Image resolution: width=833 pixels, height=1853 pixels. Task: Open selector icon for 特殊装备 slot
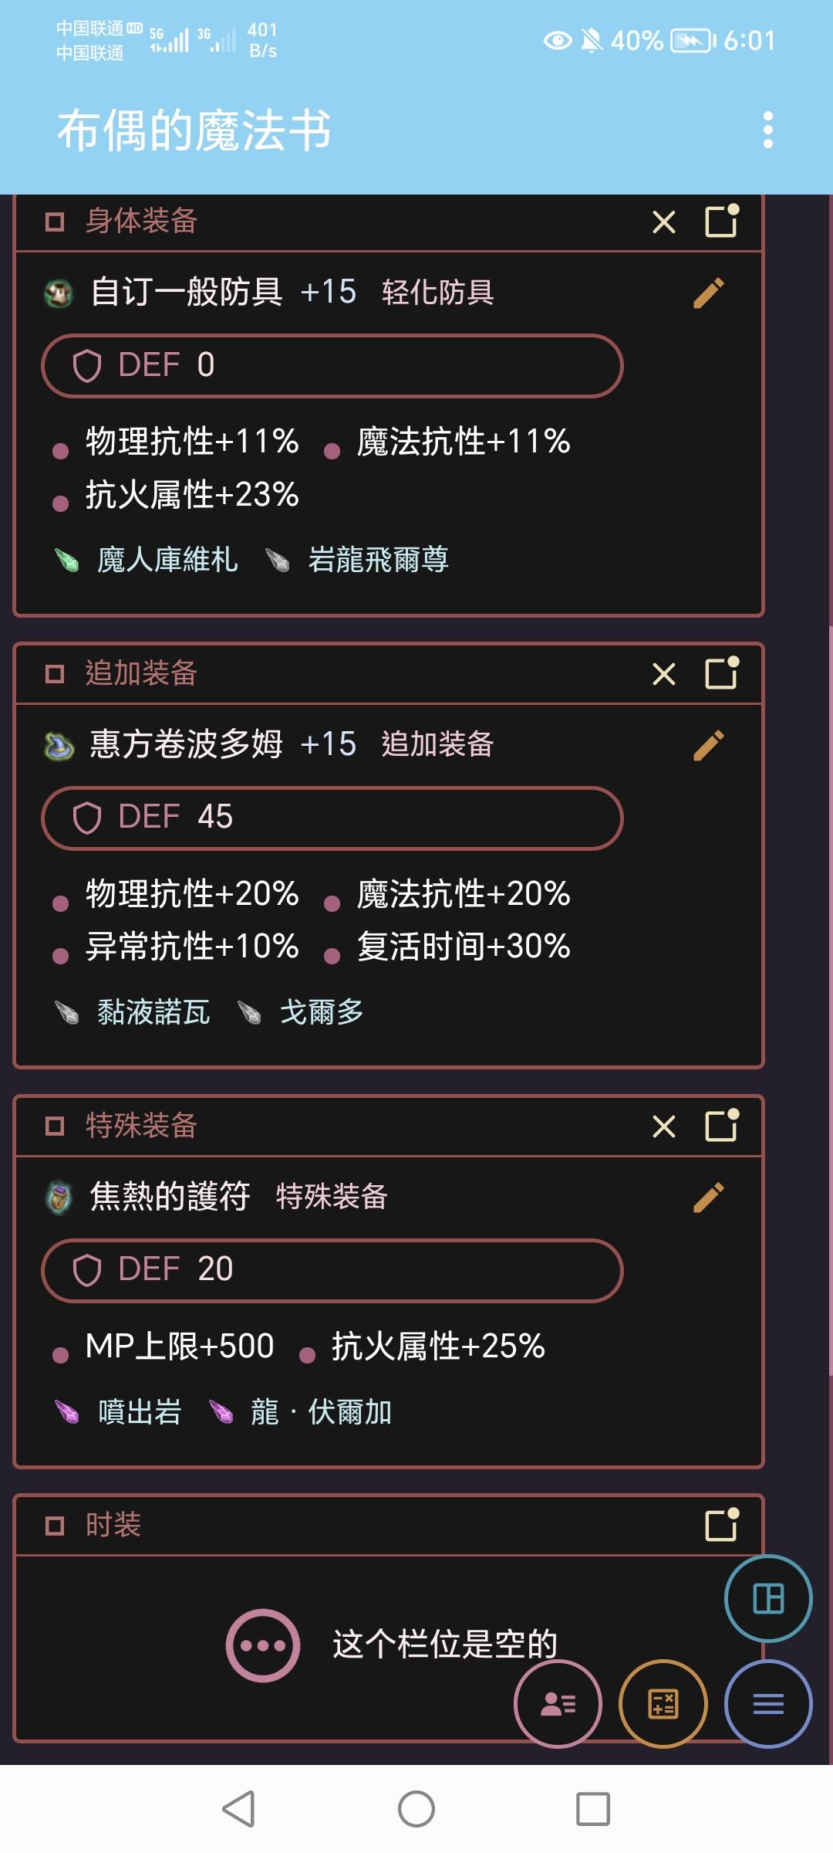tap(723, 1125)
